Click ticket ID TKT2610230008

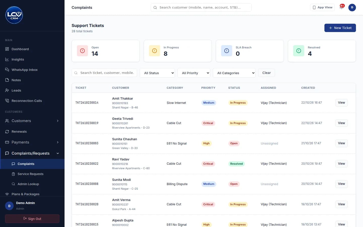point(87,184)
